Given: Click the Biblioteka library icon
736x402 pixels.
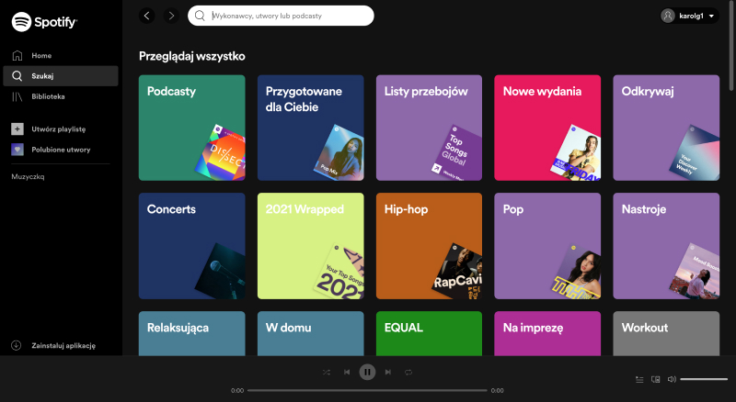Looking at the screenshot, I should click(17, 96).
